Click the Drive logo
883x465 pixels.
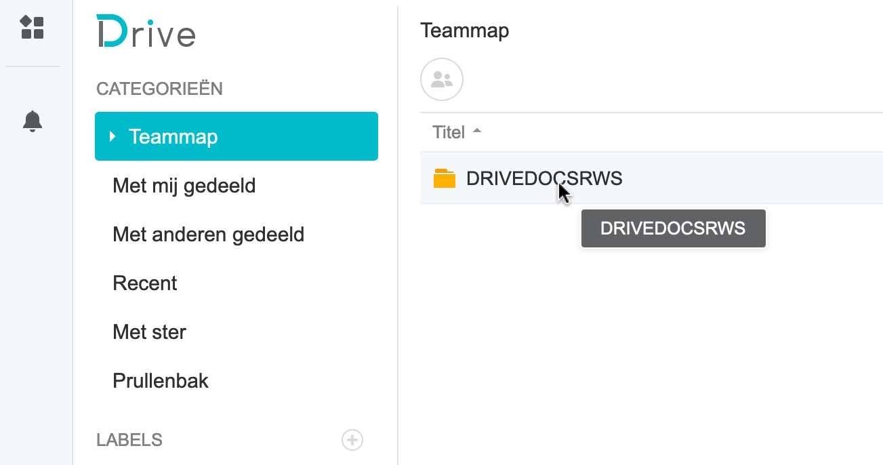tap(146, 32)
